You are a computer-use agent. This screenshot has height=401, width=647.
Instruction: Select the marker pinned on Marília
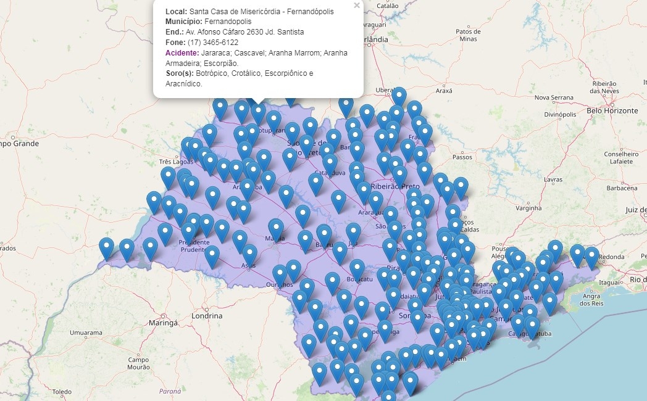click(x=276, y=228)
